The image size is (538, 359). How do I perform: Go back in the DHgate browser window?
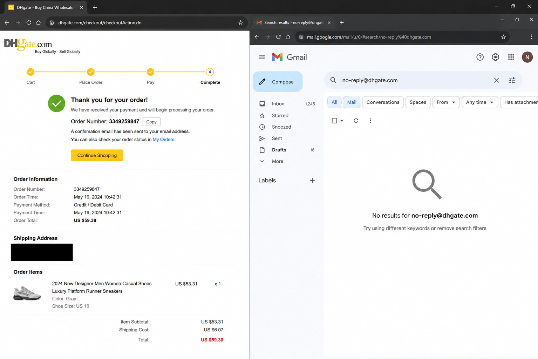click(7, 22)
